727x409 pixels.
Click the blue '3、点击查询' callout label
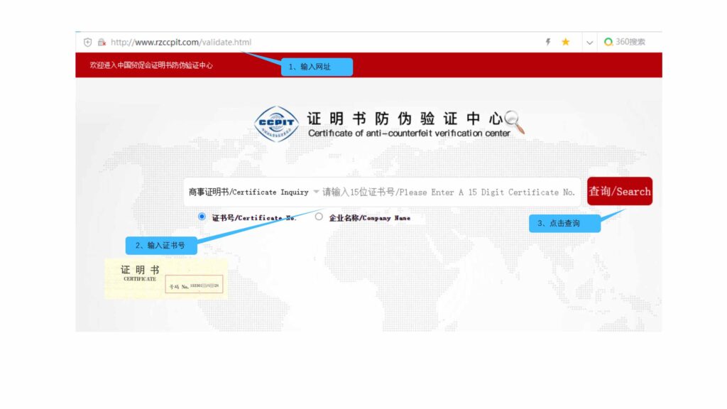pos(564,223)
